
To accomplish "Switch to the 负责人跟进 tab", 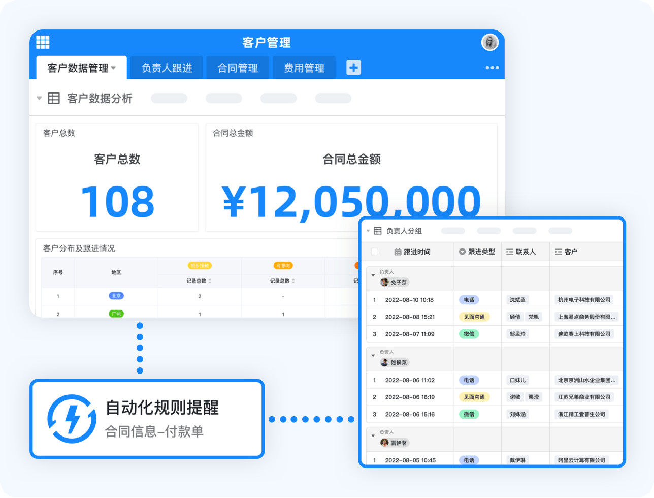I will [x=167, y=68].
